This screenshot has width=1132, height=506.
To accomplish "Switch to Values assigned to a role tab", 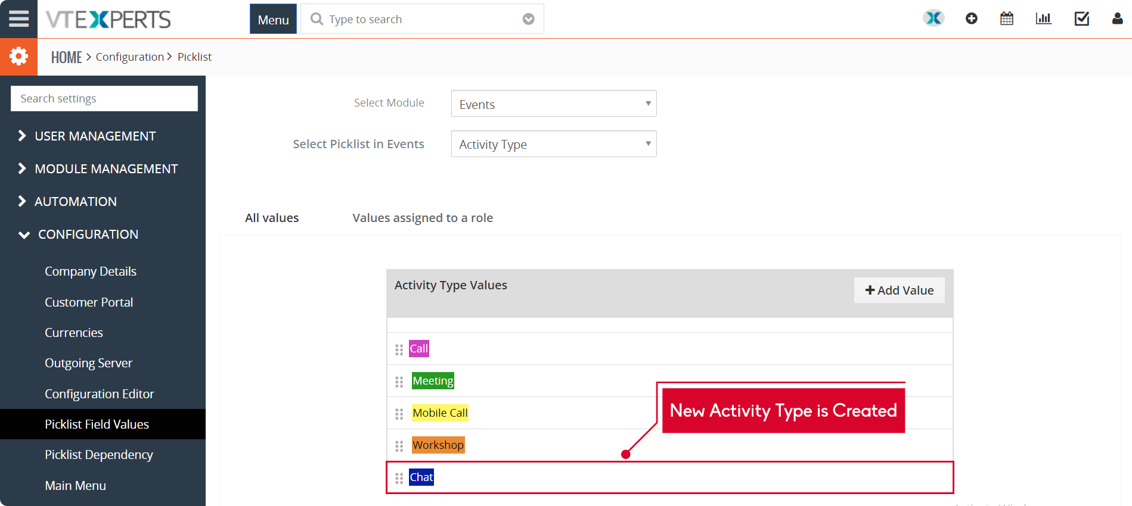I will coord(422,218).
